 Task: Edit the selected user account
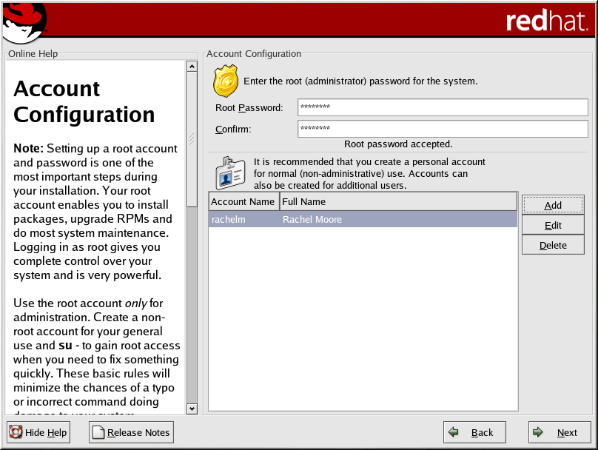coord(553,225)
